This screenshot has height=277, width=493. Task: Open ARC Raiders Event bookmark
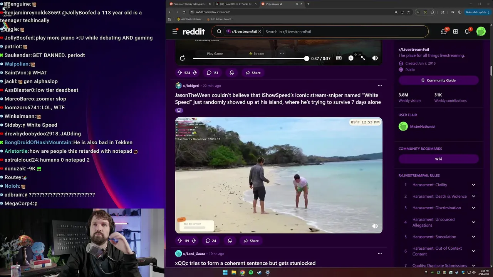coord(220,19)
